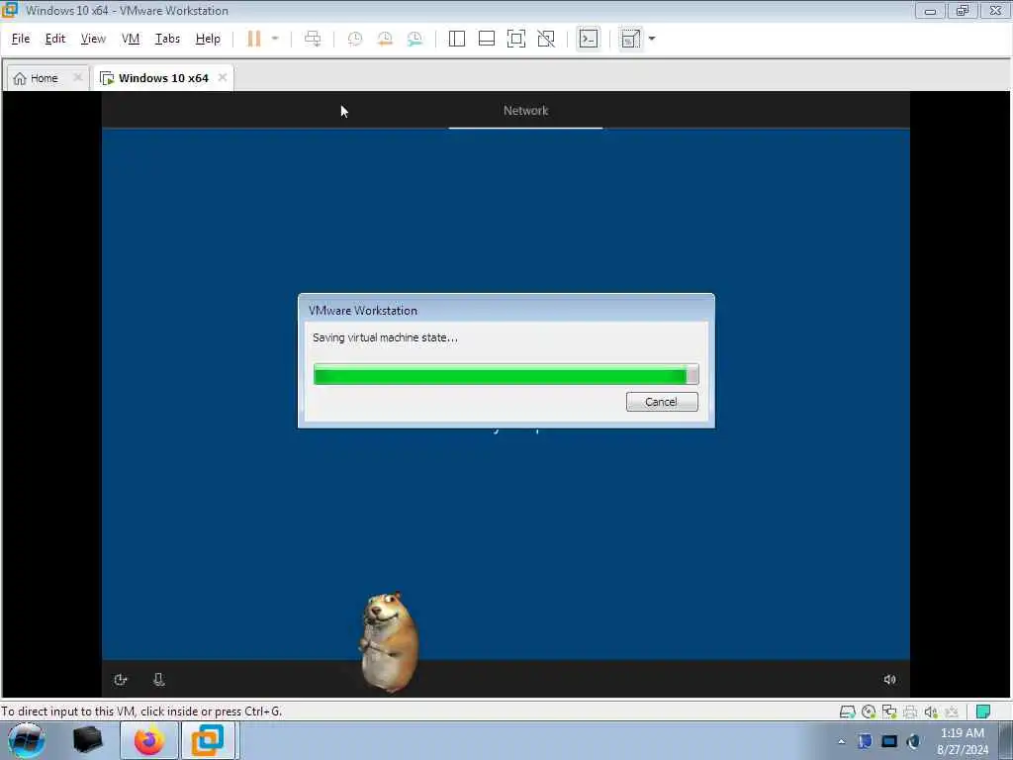Click the green saving progress bar
The image size is (1013, 760).
(x=506, y=374)
